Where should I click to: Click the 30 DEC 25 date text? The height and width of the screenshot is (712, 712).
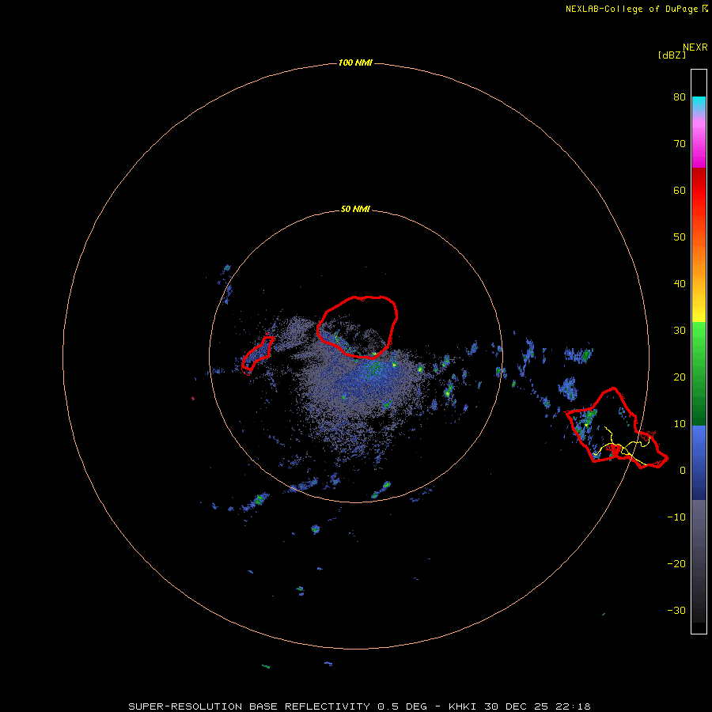tap(517, 706)
